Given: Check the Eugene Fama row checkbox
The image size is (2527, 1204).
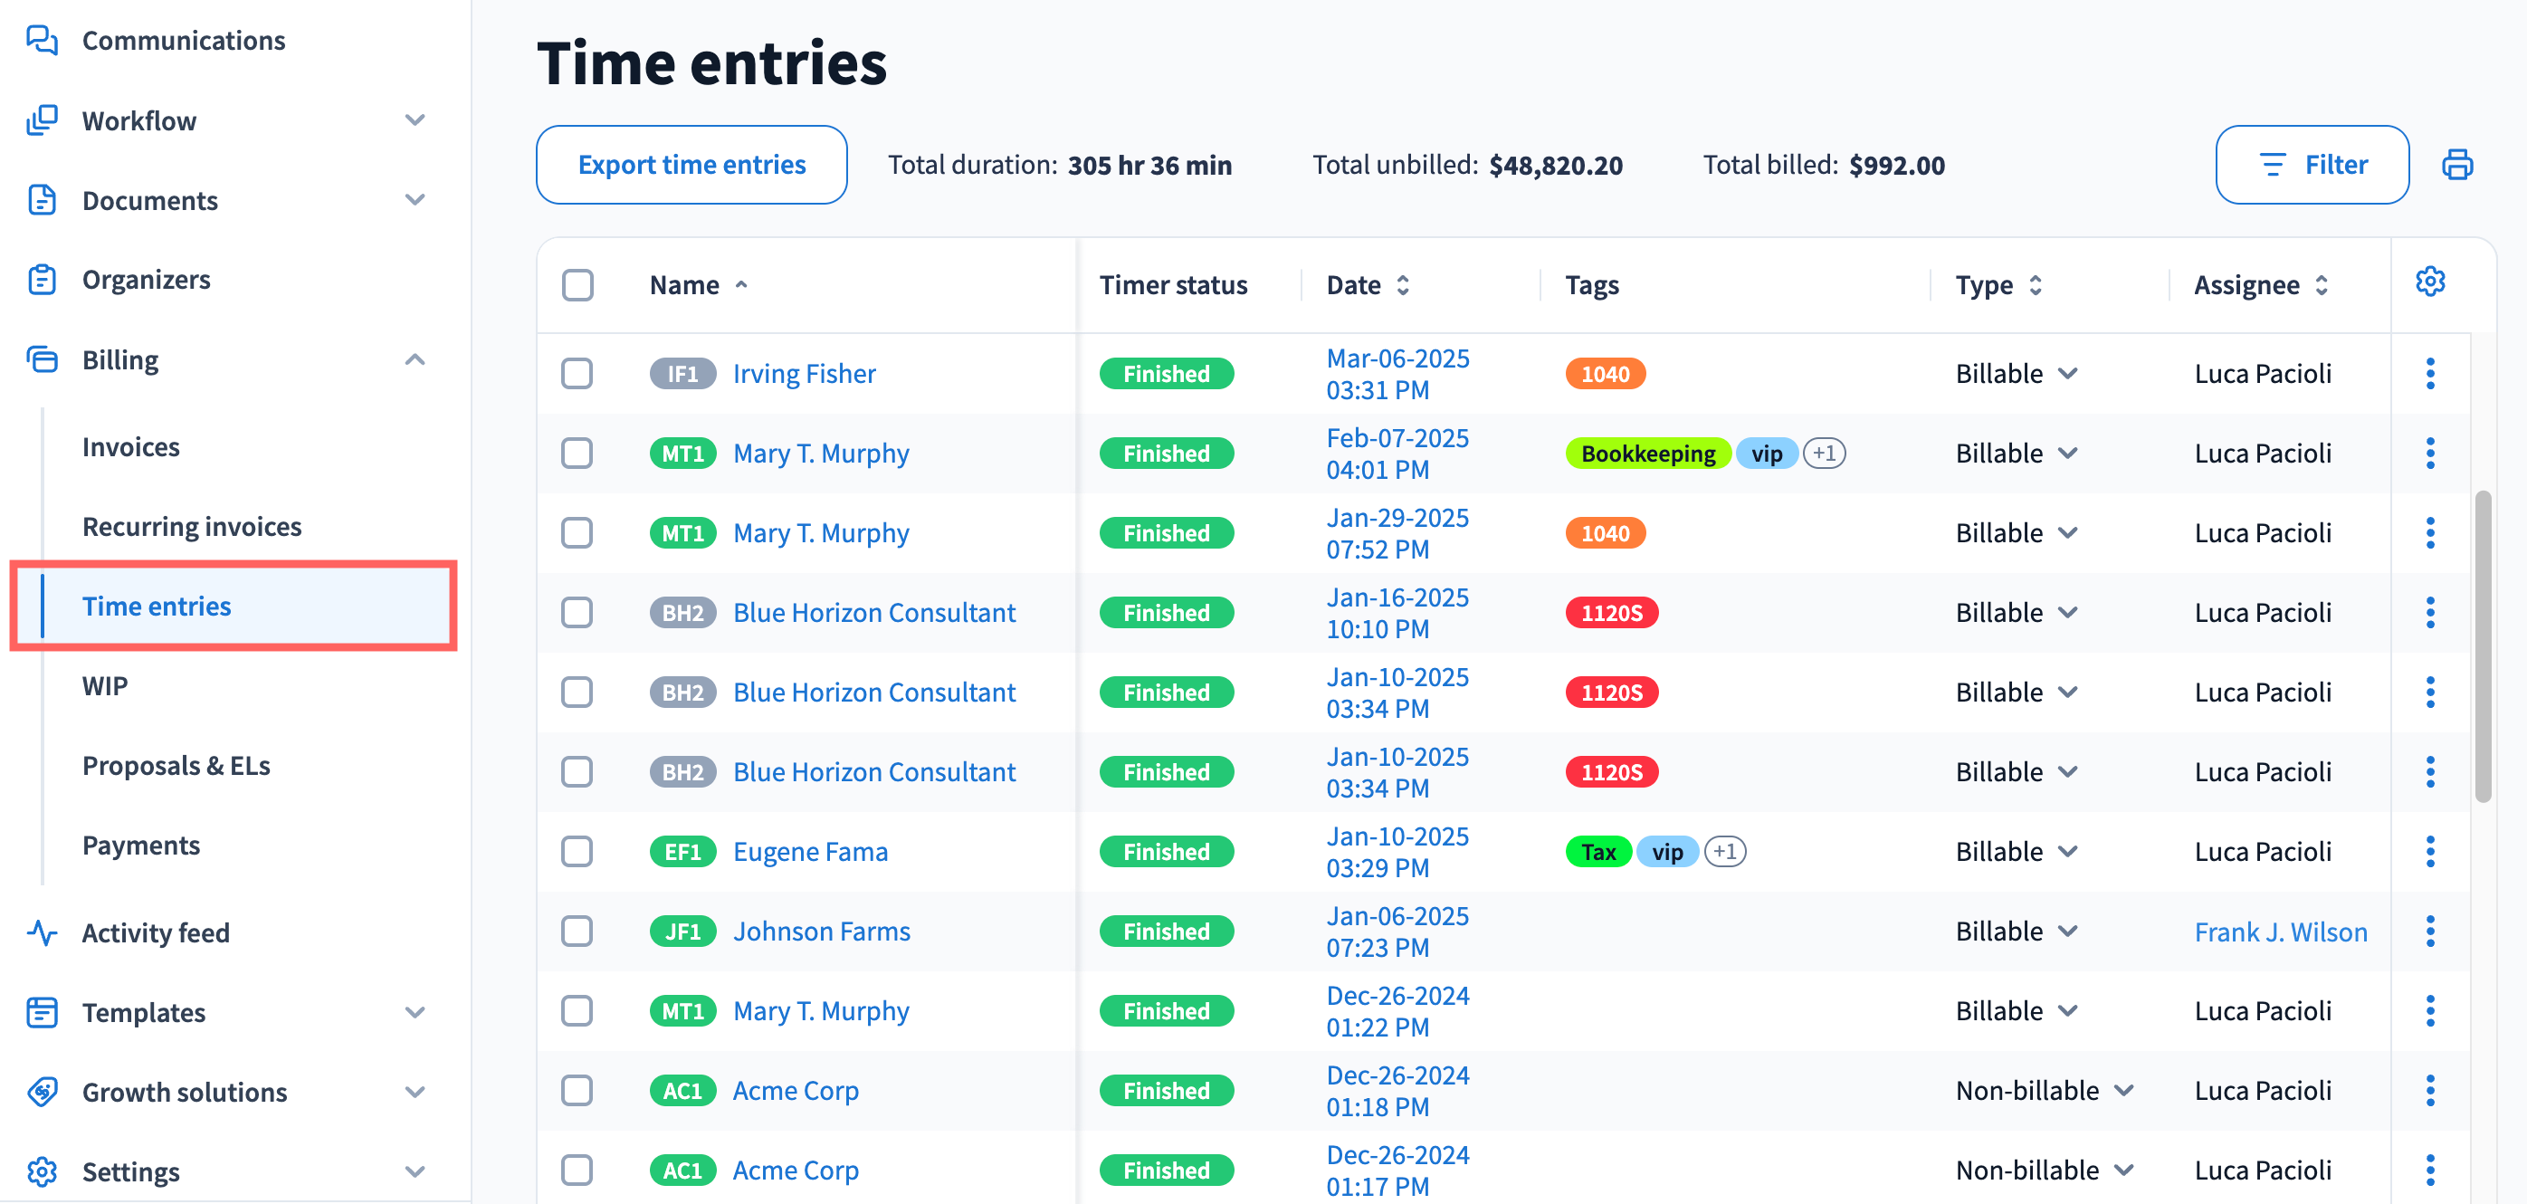Looking at the screenshot, I should coord(577,852).
